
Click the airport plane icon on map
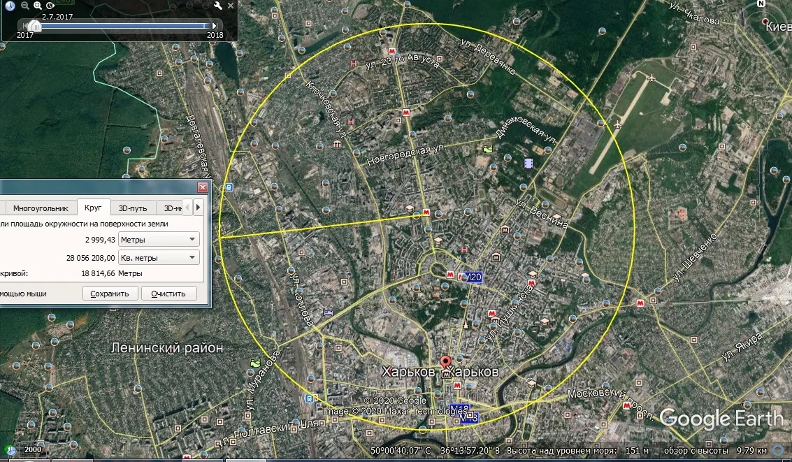click(x=652, y=77)
